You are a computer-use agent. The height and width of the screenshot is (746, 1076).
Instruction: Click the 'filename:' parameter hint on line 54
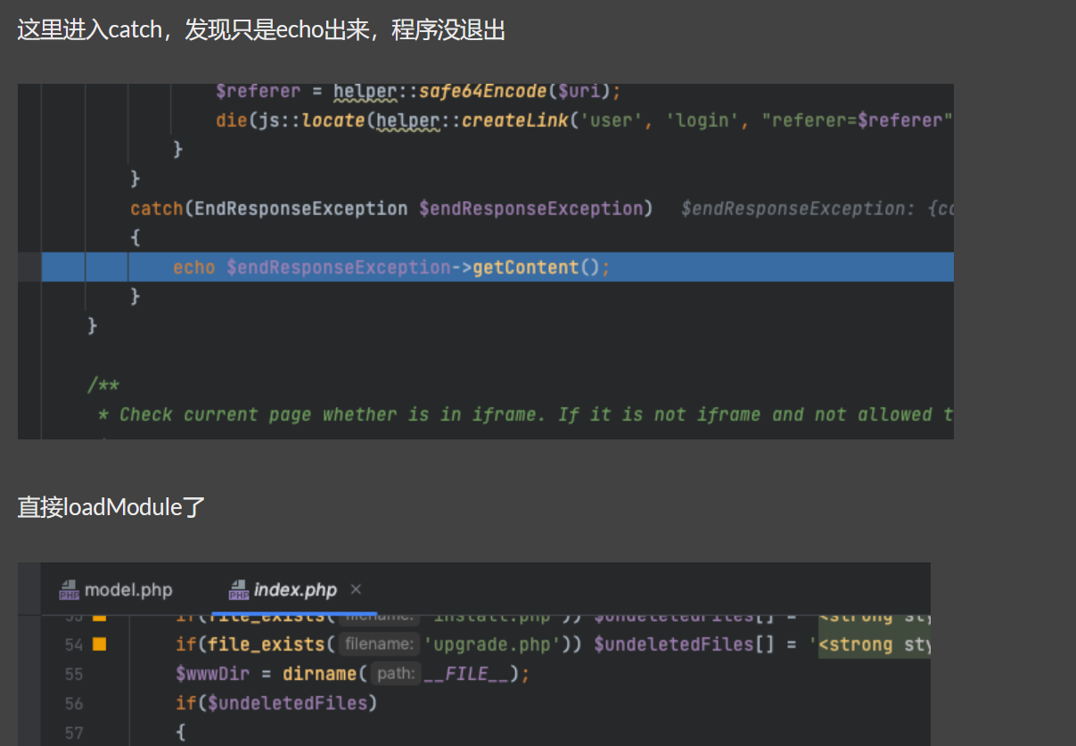[x=379, y=644]
